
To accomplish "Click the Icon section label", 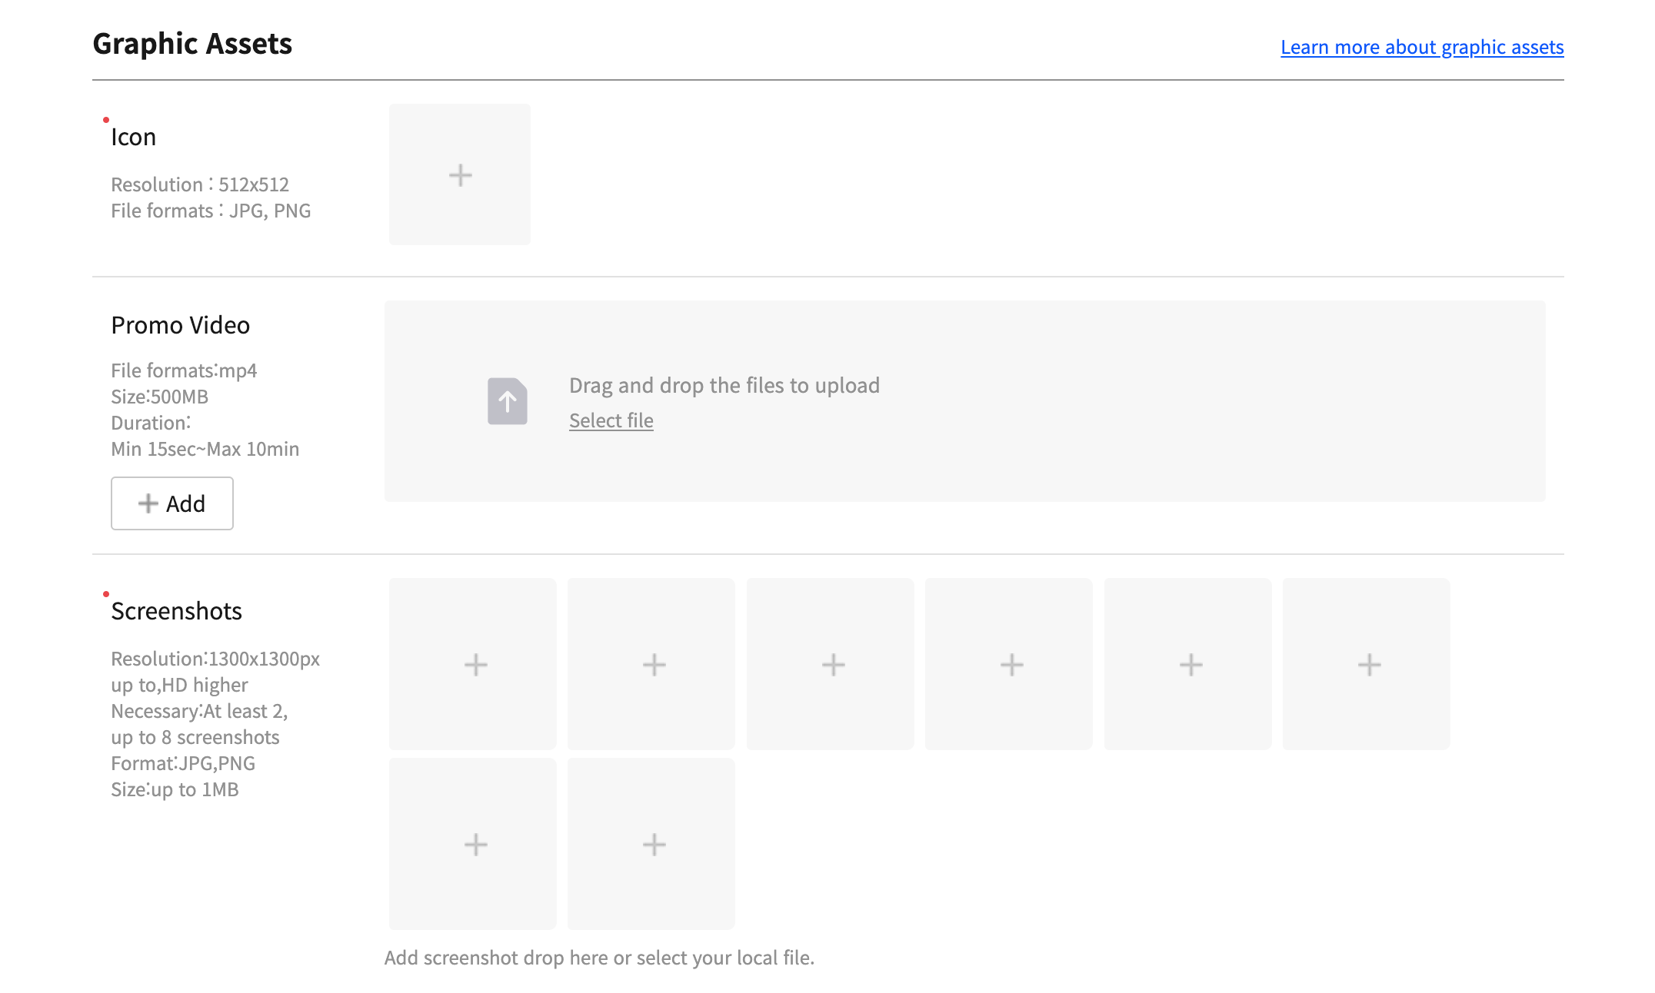I will tap(134, 137).
